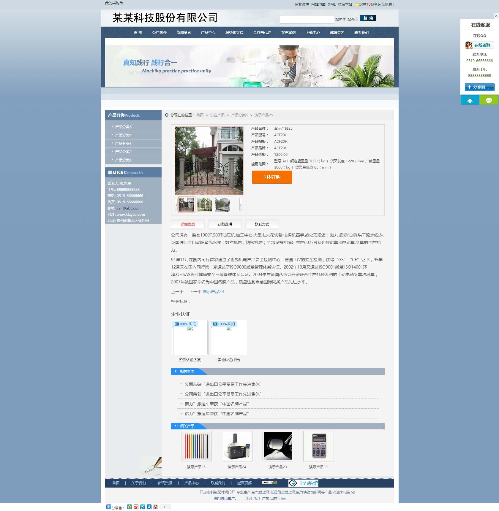Open the green chat bubble icon
The image size is (499, 511).
point(489,100)
